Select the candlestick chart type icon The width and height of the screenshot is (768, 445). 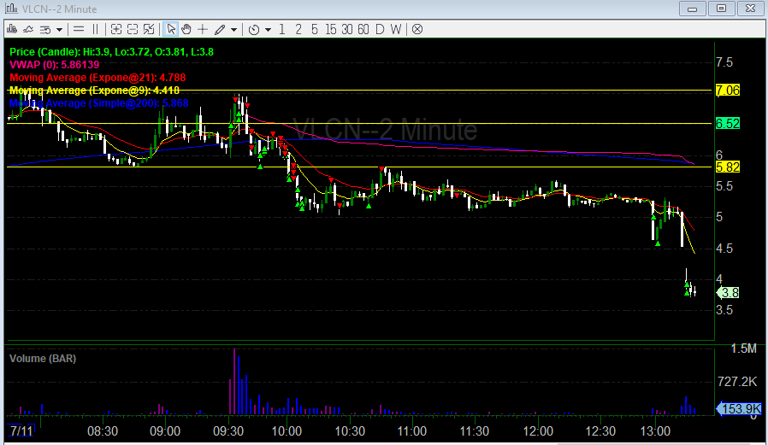pos(12,29)
